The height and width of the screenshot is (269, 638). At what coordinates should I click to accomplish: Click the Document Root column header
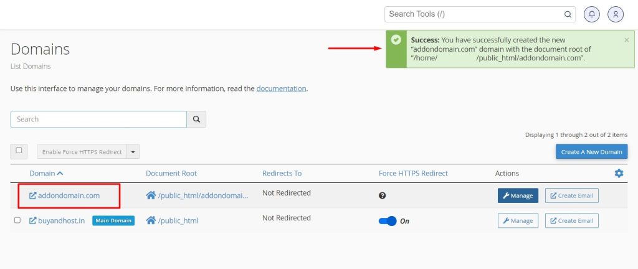pos(171,173)
